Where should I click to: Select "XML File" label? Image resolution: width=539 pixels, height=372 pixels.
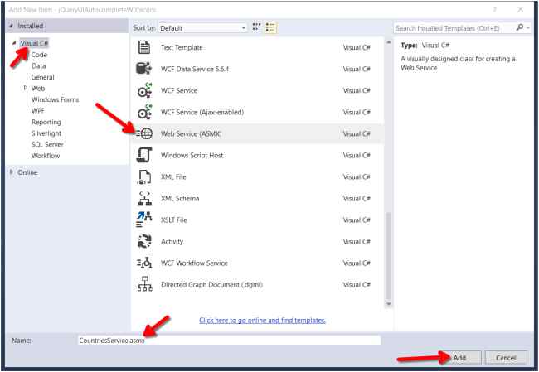pos(173,176)
